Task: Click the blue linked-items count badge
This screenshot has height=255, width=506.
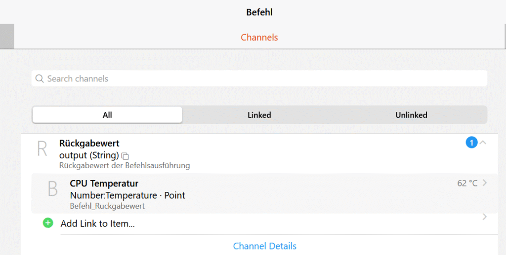Action: coord(471,143)
